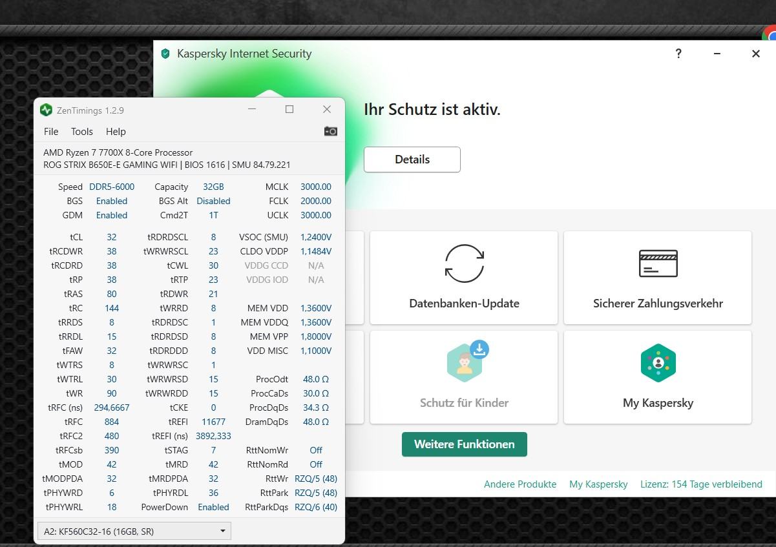Click the ProcCaDs value 30.0 Ω
The width and height of the screenshot is (776, 547).
coord(316,393)
